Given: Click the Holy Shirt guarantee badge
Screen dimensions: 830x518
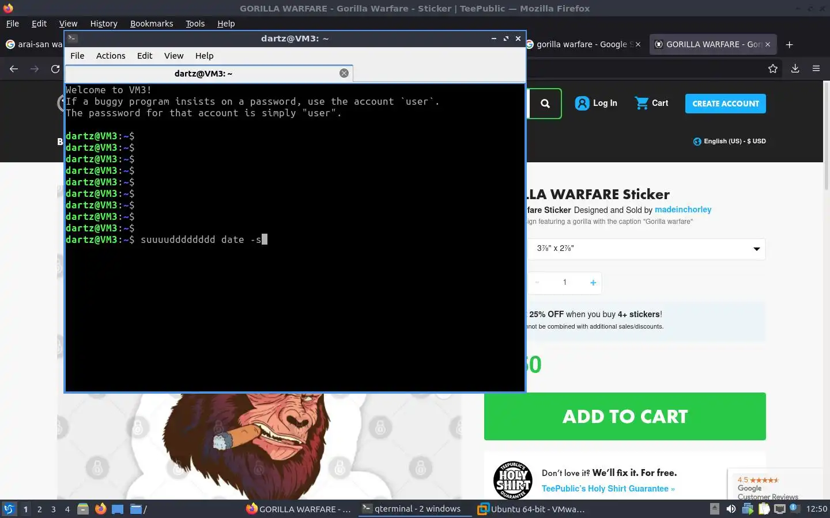Looking at the screenshot, I should coord(513,480).
